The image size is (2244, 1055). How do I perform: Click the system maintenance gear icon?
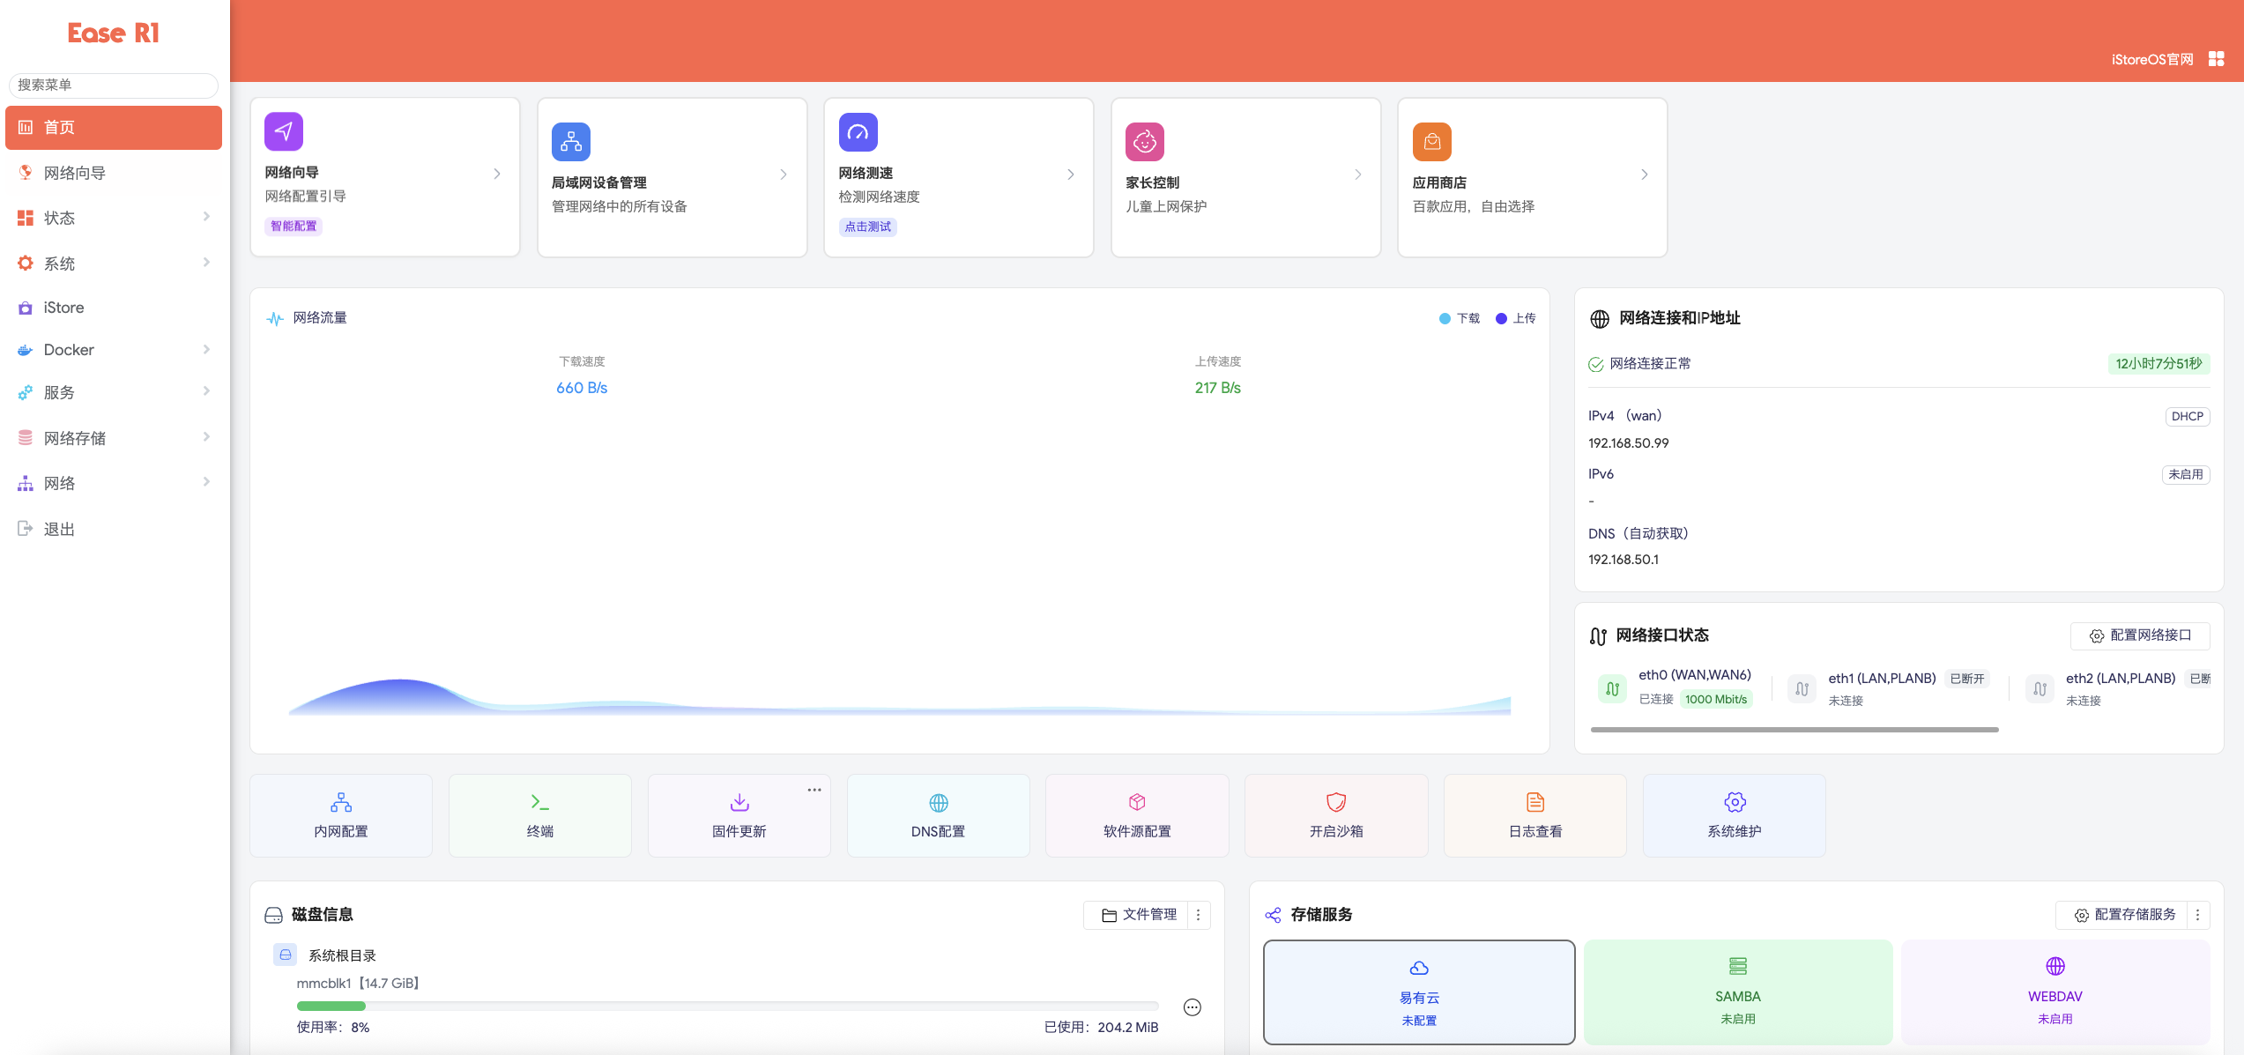(1735, 802)
